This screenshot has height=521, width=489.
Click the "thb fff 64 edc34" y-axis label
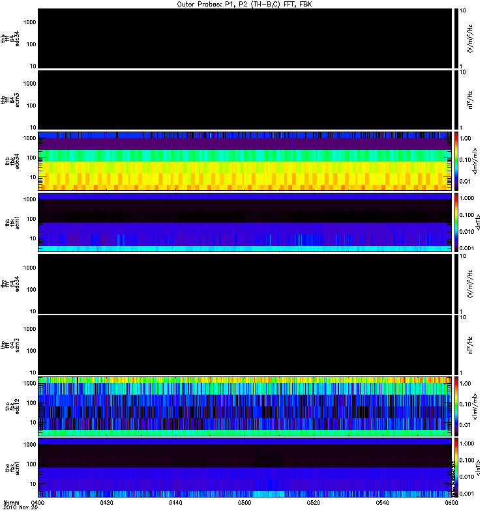click(x=10, y=38)
